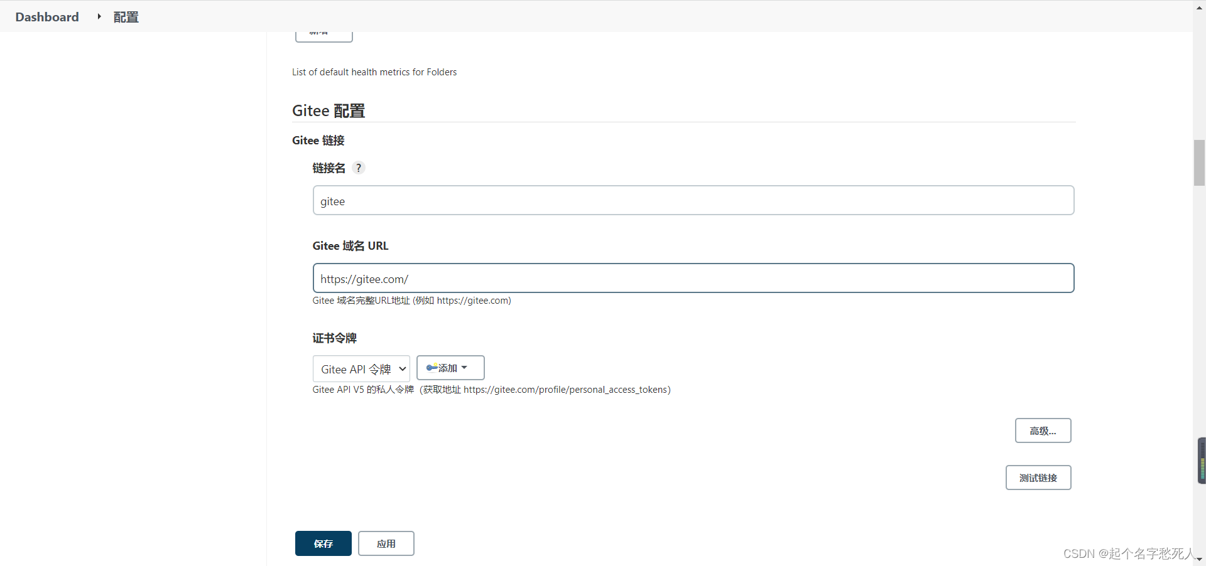Click the Gitee 域名完整URL地址 hint text

pos(412,301)
